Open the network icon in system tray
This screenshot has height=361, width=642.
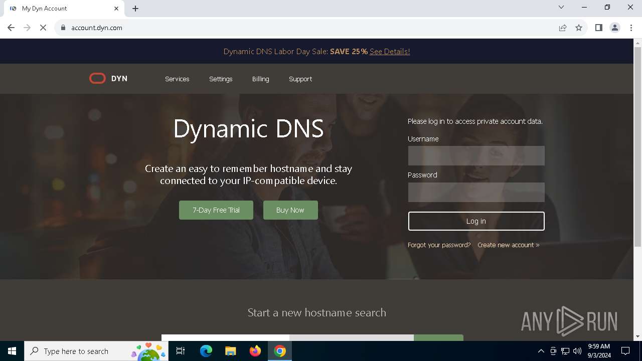565,351
